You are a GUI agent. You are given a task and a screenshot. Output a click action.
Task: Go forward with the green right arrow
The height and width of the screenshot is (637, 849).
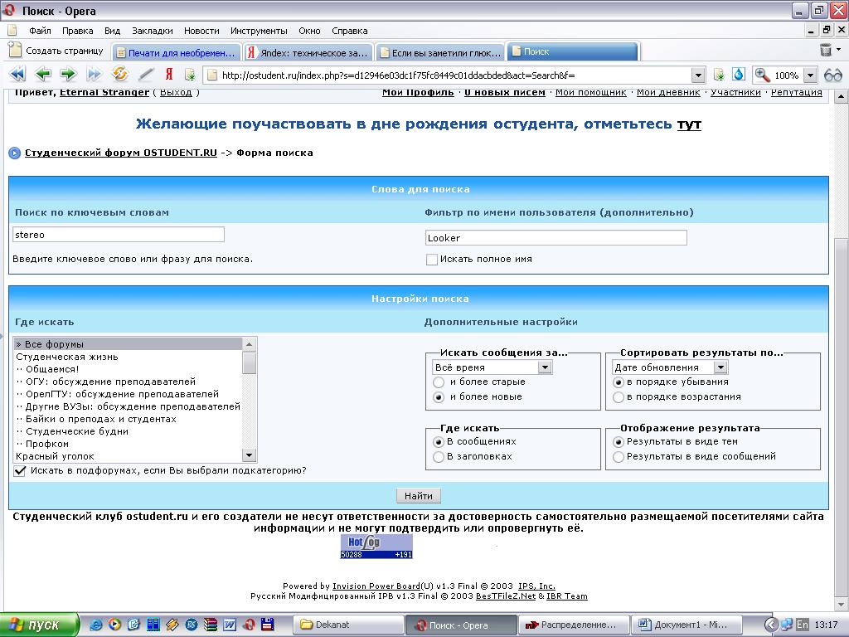pyautogui.click(x=68, y=74)
